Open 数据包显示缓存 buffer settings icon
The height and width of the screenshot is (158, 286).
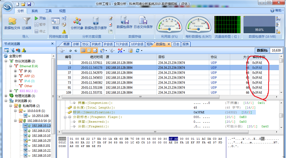point(96,21)
